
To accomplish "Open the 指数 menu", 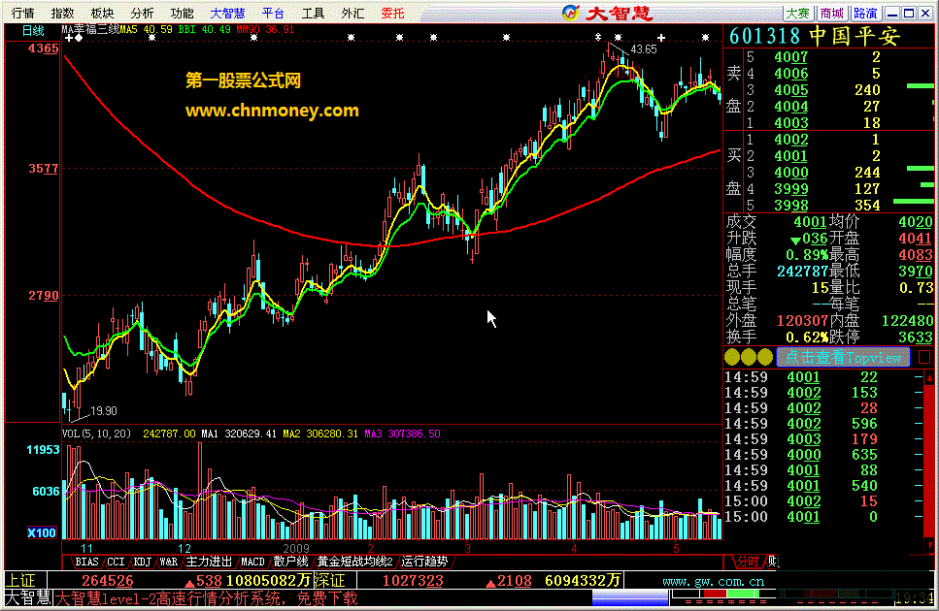I will pyautogui.click(x=62, y=13).
